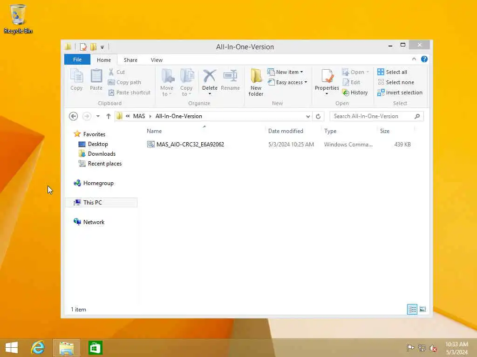Select Favorites in the navigation pane
Screen dimensions: 477x357
point(94,134)
